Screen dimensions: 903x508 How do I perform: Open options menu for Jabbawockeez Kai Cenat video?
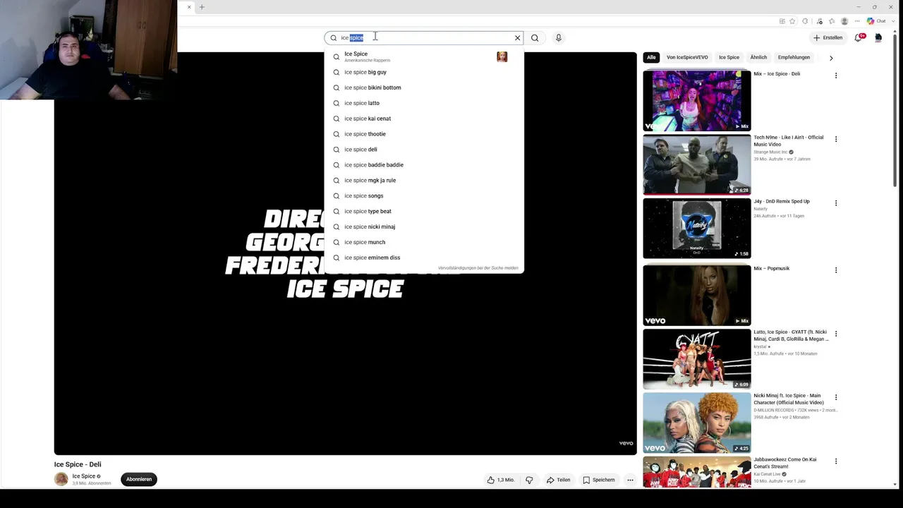pyautogui.click(x=836, y=461)
